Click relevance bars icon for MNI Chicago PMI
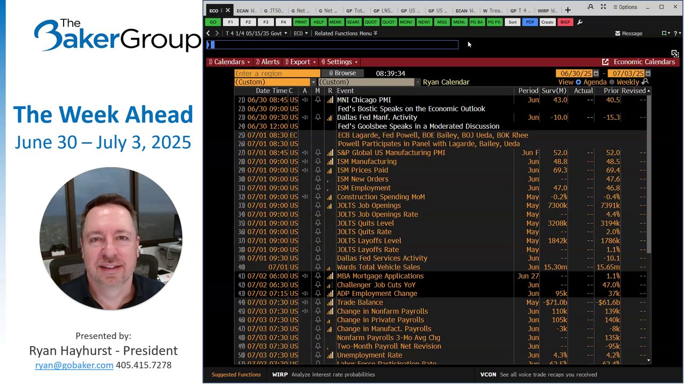The image size is (685, 385). click(330, 100)
